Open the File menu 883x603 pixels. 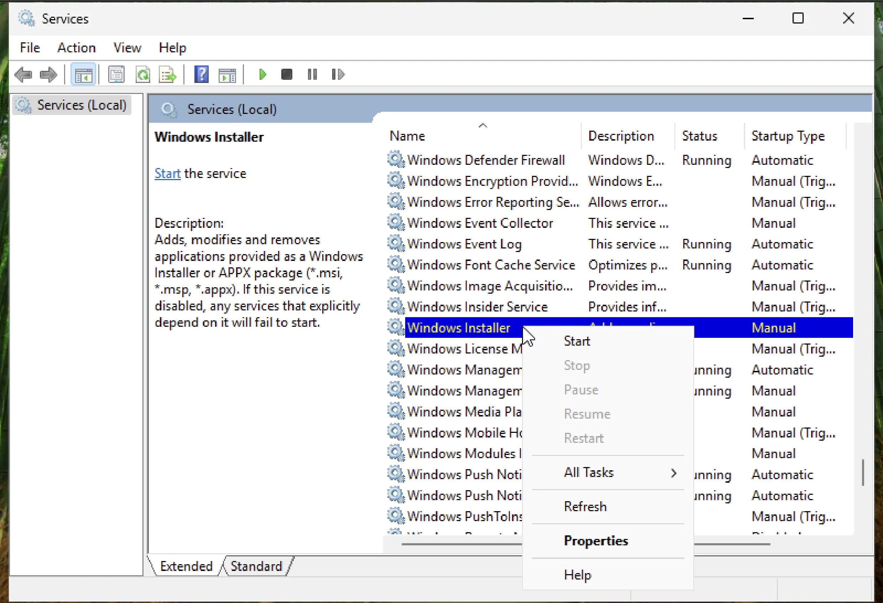[x=30, y=47]
